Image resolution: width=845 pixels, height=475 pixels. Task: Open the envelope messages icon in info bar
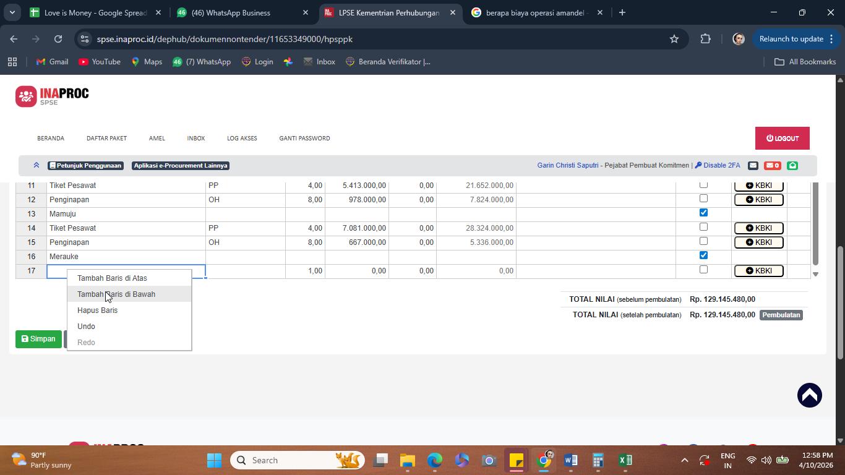click(x=753, y=165)
